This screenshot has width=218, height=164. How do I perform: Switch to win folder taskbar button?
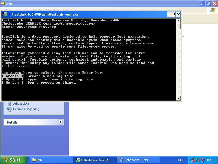tap(51, 160)
